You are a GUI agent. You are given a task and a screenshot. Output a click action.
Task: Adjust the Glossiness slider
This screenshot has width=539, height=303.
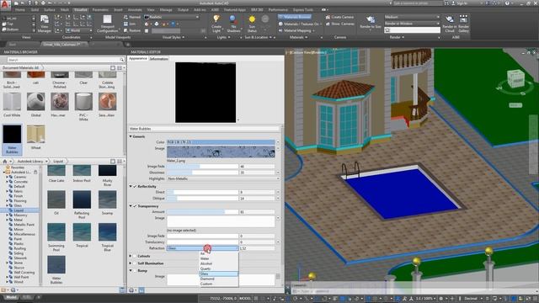[x=202, y=173]
